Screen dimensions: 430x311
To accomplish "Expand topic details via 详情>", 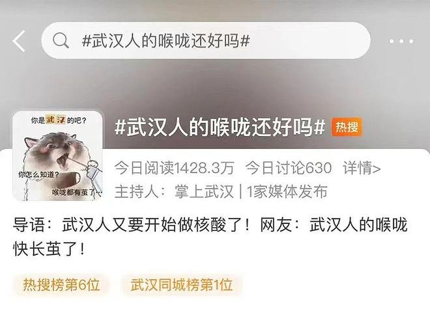I will pos(362,168).
